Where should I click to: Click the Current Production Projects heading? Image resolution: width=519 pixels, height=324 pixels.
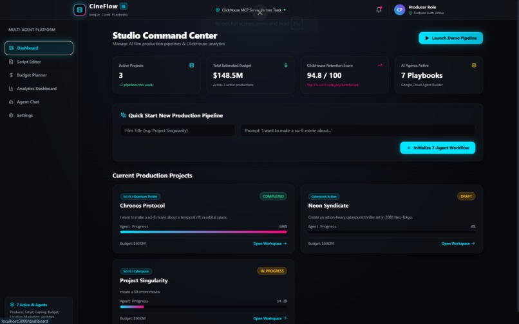tap(152, 175)
